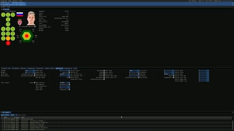Select the RWB position rating circle

point(13,33)
